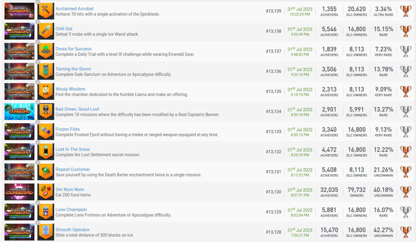416x242 pixels.
Task: Open the Frozen Fists trophy link
Action: tap(67, 129)
